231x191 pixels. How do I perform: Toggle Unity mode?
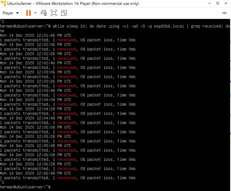pyautogui.click(x=64, y=13)
